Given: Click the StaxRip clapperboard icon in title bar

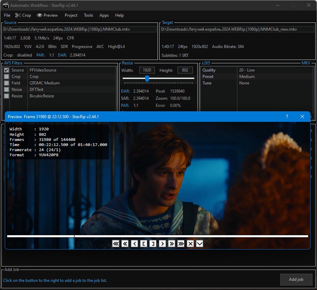Looking at the screenshot, I should [x=6, y=5].
